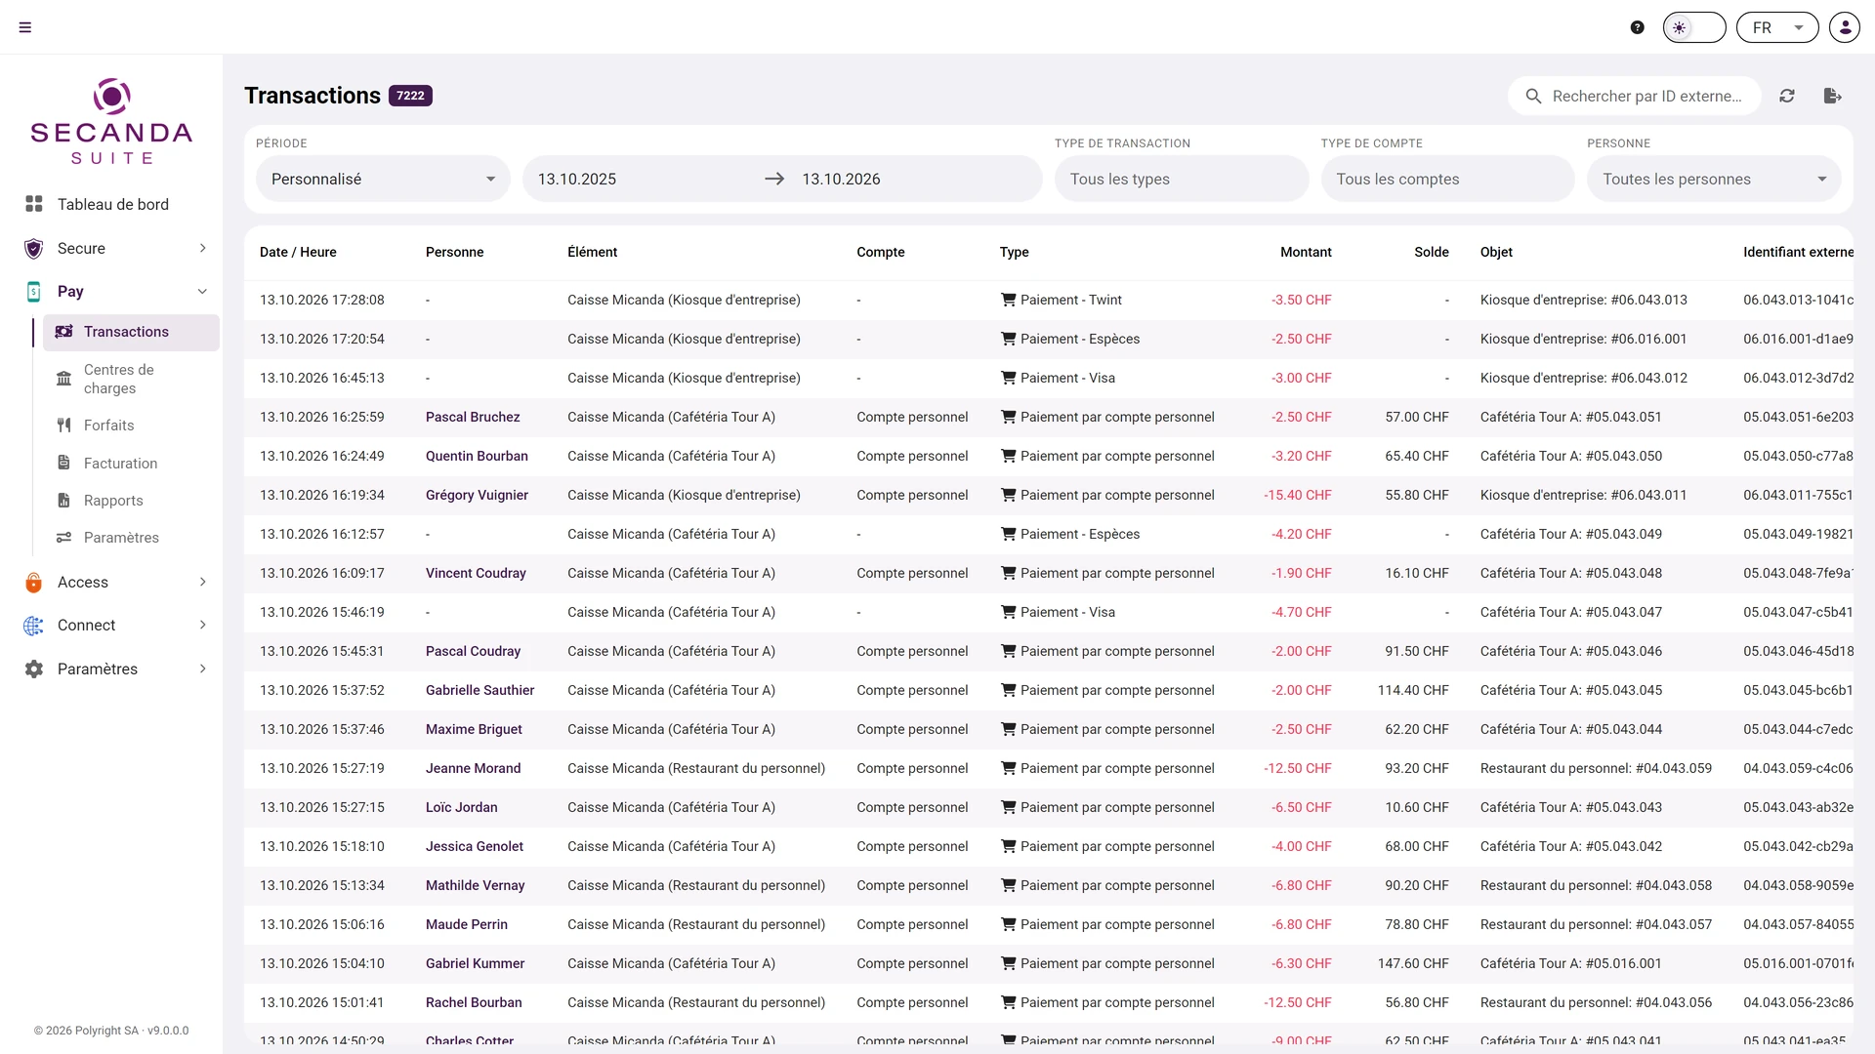Open the FR language dropdown
The height and width of the screenshot is (1054, 1875).
[1777, 27]
